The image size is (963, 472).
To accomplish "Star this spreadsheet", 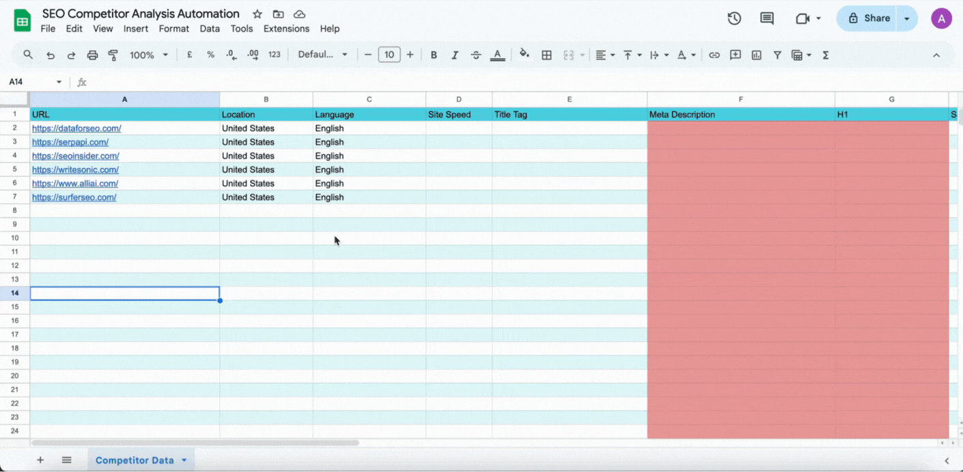I will tap(257, 14).
